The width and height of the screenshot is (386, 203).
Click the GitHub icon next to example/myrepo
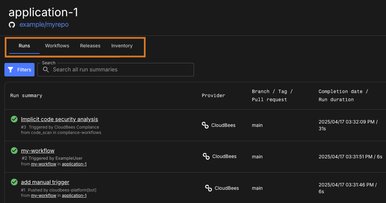tap(12, 24)
